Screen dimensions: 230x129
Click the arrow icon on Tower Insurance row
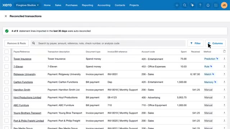click(224, 59)
